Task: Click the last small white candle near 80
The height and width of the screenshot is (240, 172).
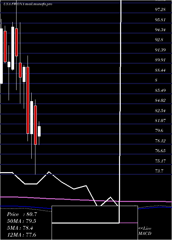Action: click(x=39, y=131)
